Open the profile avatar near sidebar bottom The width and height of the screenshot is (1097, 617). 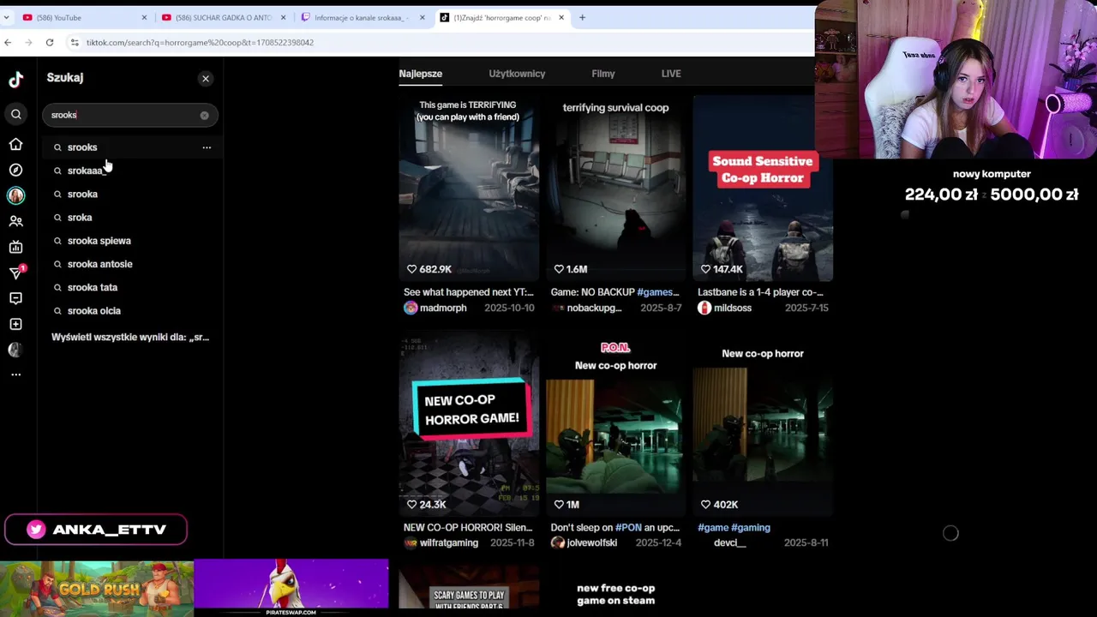pyautogui.click(x=16, y=350)
